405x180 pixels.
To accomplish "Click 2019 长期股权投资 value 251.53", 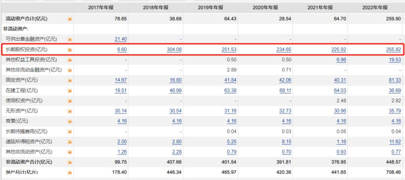I will click(x=229, y=49).
